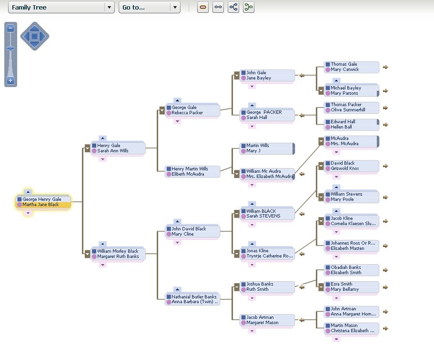Pan the tree right with the navigator arrow
The height and width of the screenshot is (346, 434).
(x=42, y=36)
